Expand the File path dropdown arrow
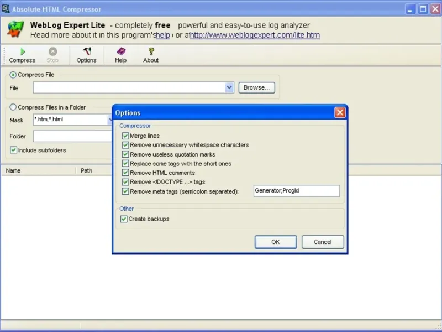This screenshot has height=332, width=442. (x=229, y=87)
